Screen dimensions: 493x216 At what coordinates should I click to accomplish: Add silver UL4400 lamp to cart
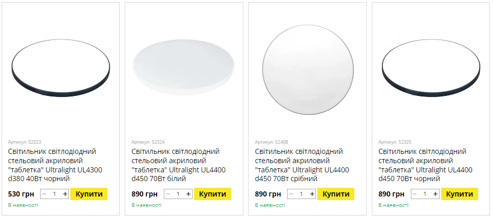pyautogui.click(x=336, y=194)
